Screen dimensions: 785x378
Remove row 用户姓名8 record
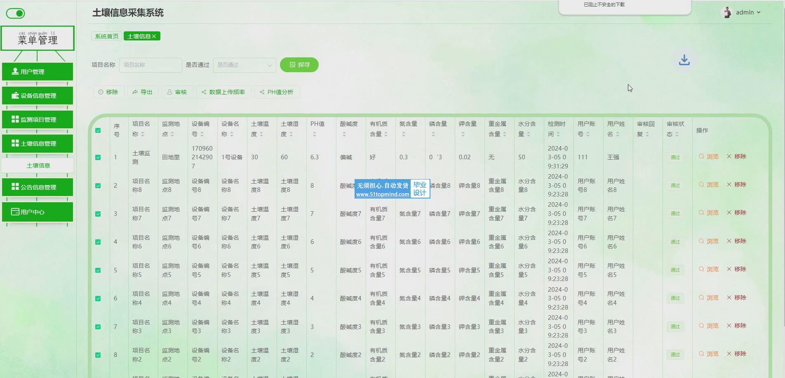[x=736, y=185]
